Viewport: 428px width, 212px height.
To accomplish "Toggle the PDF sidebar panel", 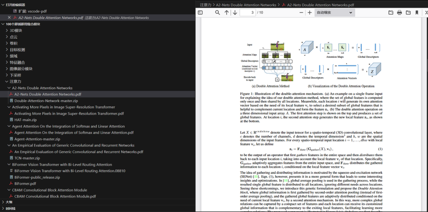I will click(200, 13).
